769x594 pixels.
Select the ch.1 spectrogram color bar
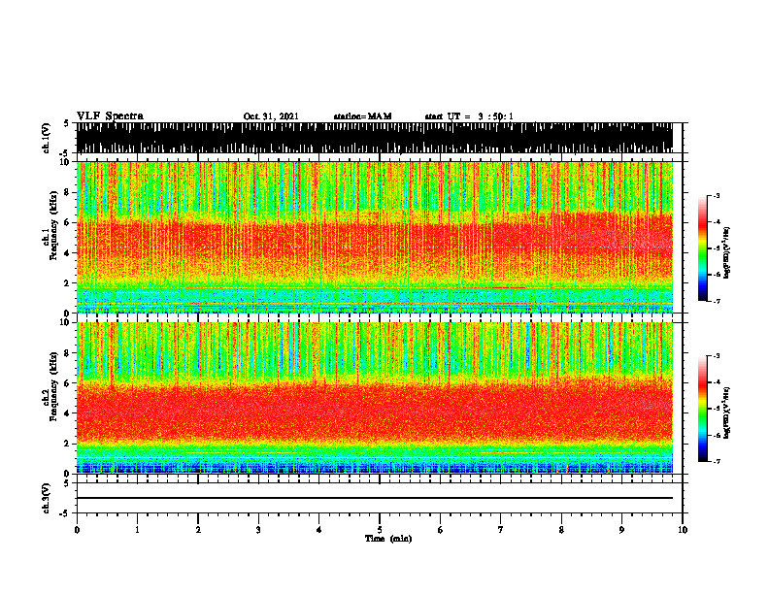point(702,248)
